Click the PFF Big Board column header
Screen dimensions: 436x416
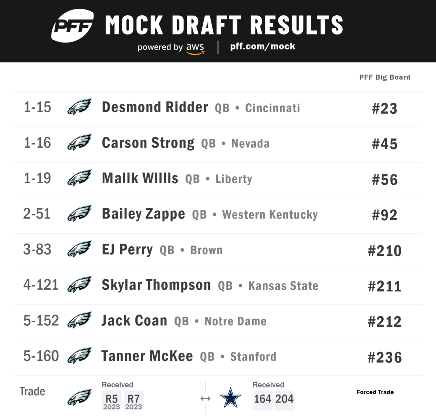(x=385, y=77)
